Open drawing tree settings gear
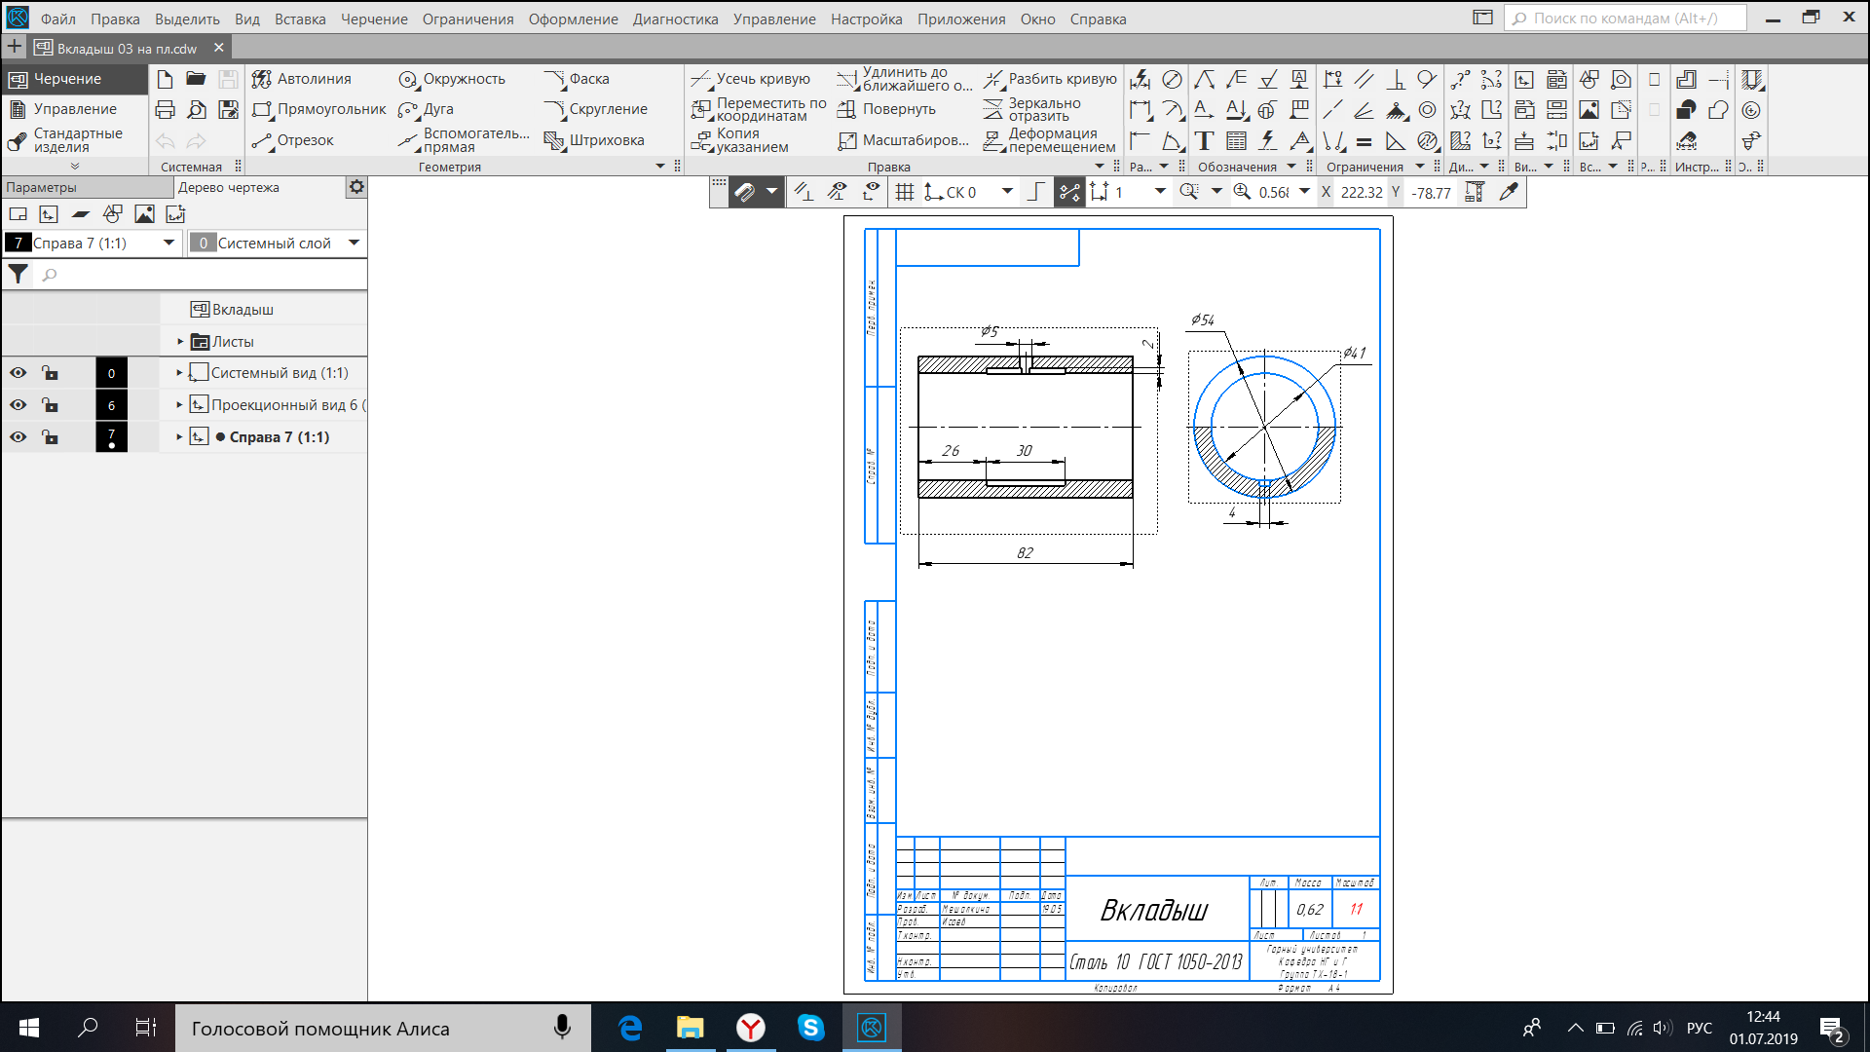The height and width of the screenshot is (1052, 1870). [x=356, y=187]
